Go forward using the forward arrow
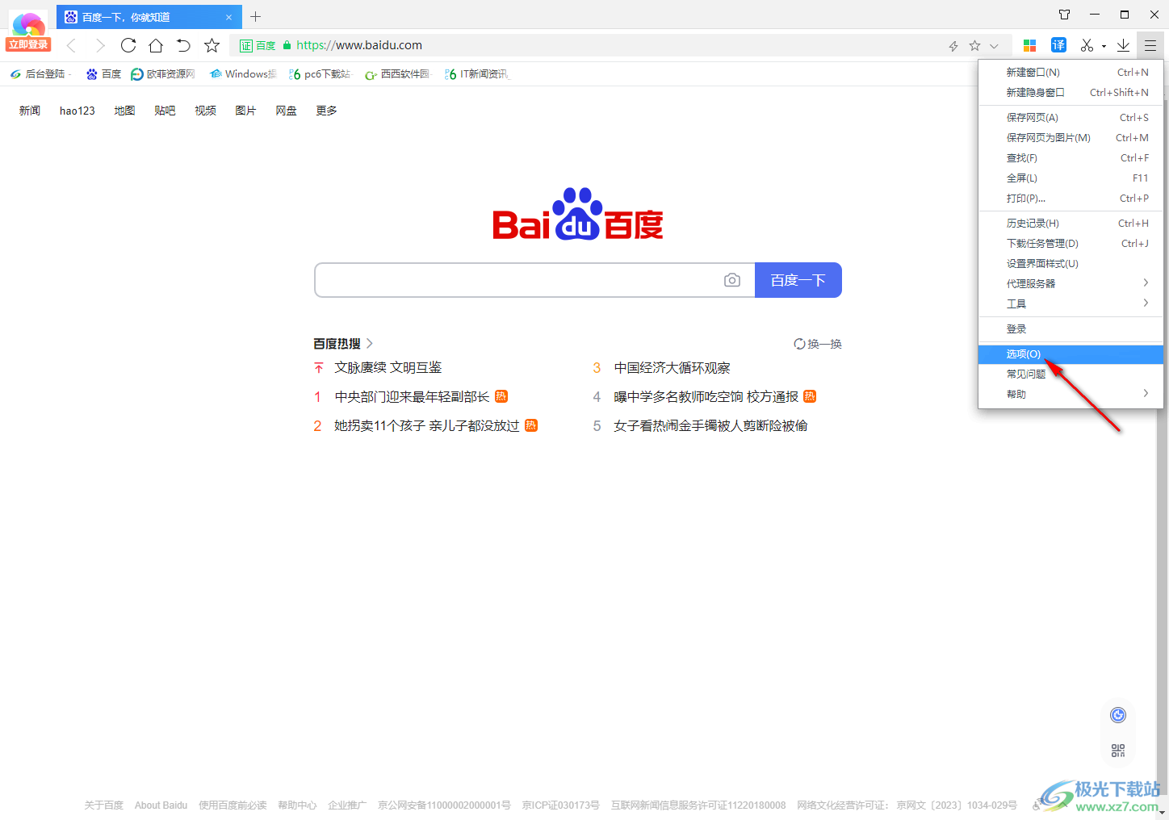This screenshot has height=820, width=1169. [x=100, y=45]
